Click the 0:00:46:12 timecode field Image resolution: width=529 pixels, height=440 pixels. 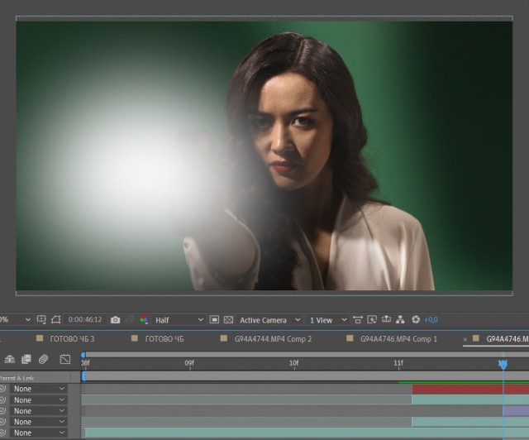(84, 319)
